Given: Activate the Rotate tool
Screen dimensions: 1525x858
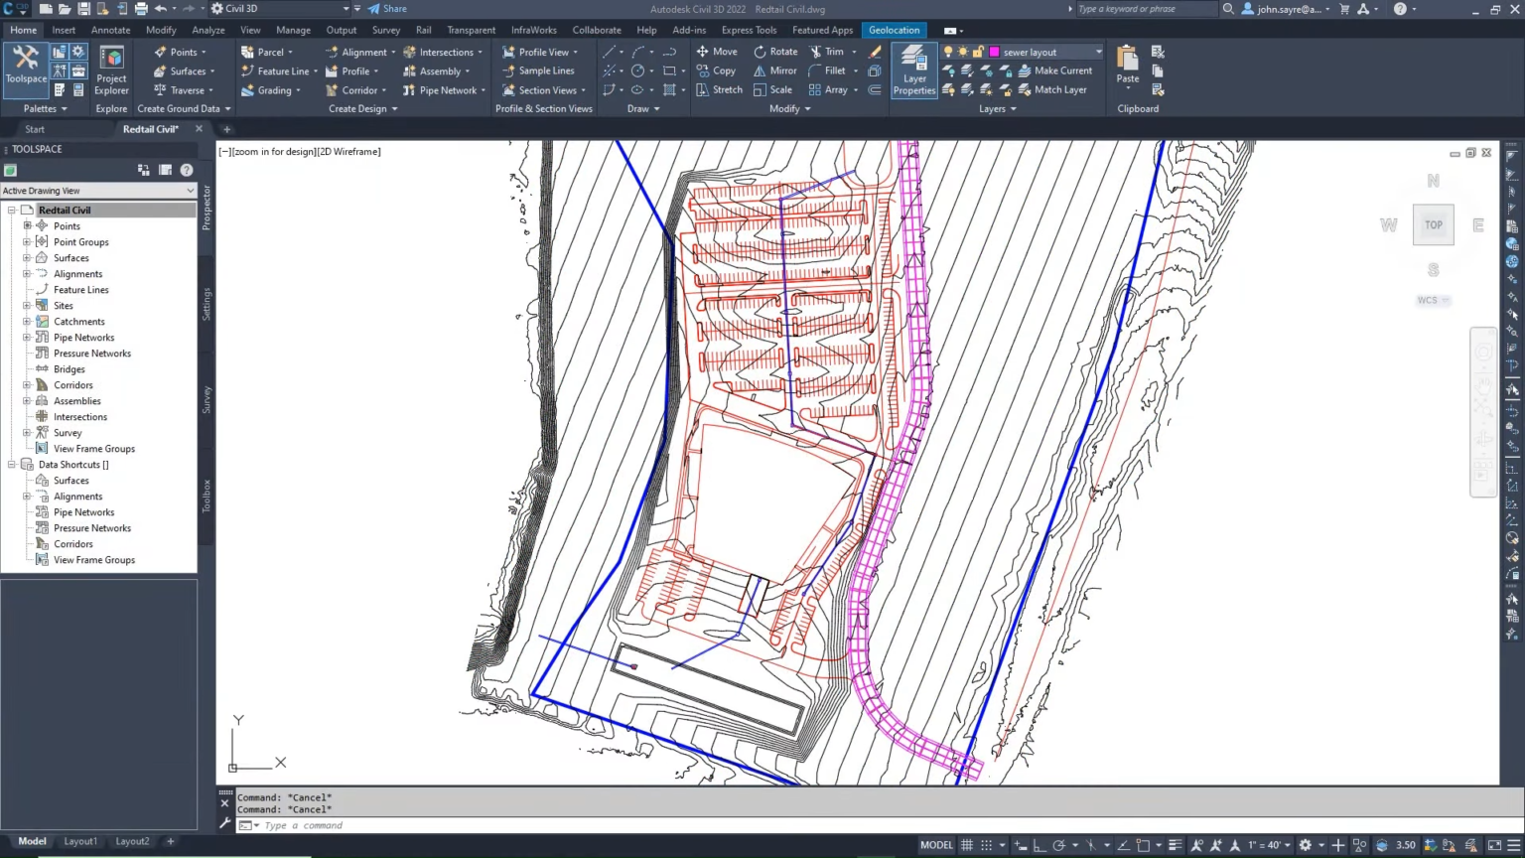Looking at the screenshot, I should (775, 52).
